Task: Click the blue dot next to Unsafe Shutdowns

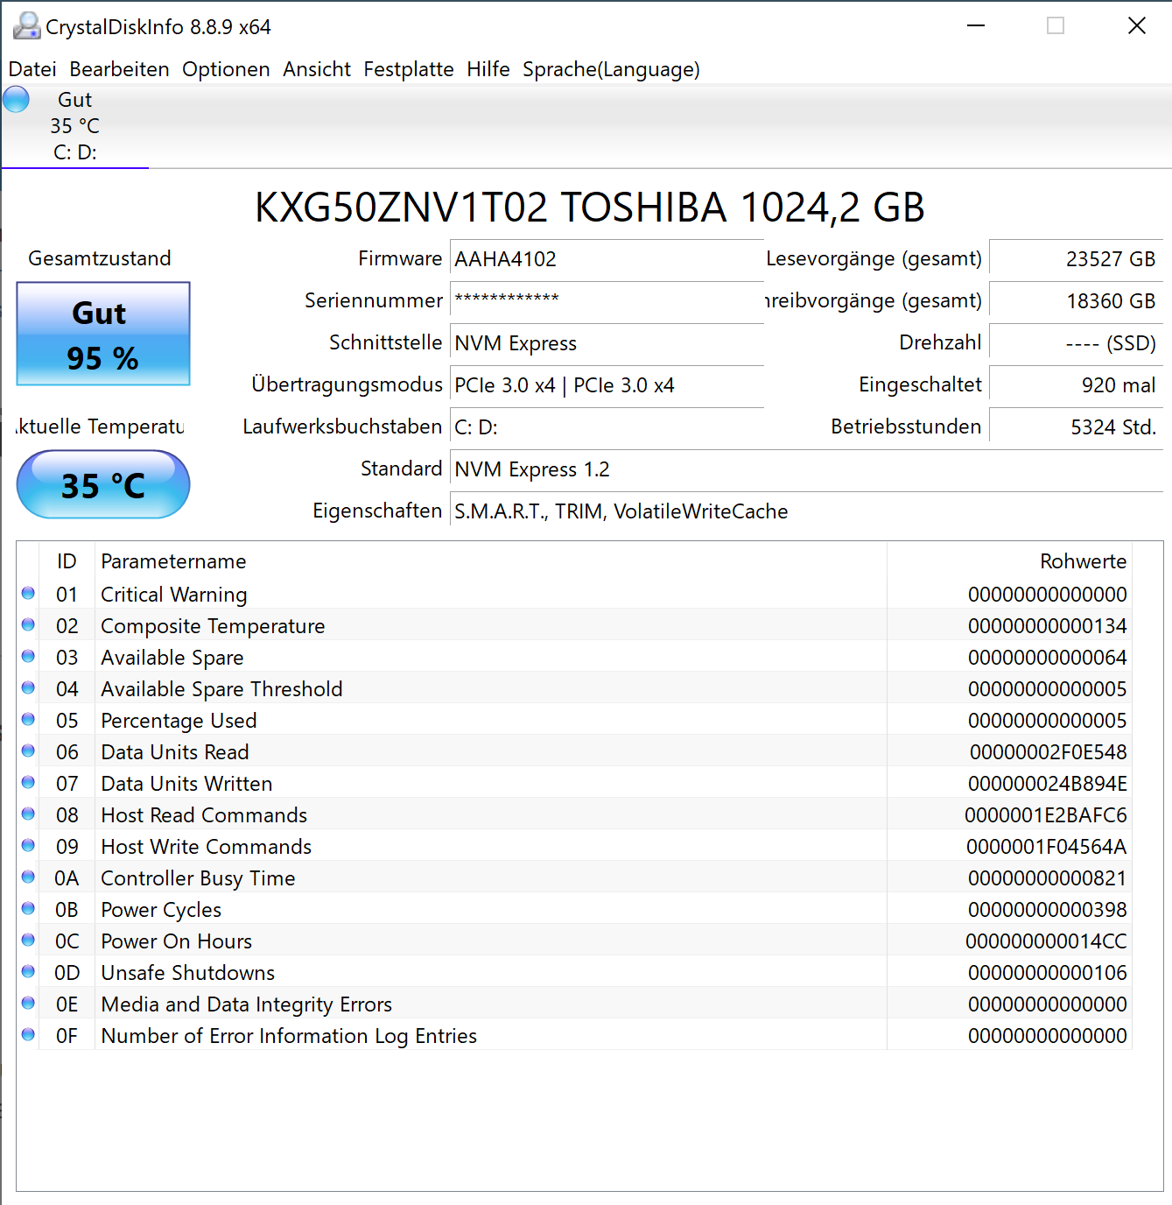Action: pyautogui.click(x=27, y=972)
